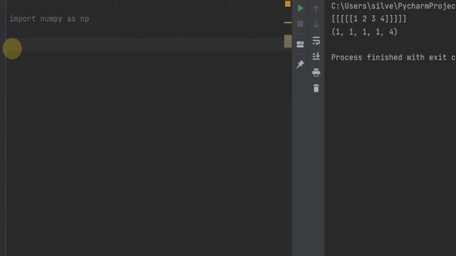The width and height of the screenshot is (456, 256).
Task: Click the green Run (rerun) icon
Action: pos(301,8)
